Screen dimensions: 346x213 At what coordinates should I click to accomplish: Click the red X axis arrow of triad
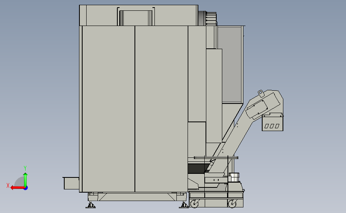(18, 188)
